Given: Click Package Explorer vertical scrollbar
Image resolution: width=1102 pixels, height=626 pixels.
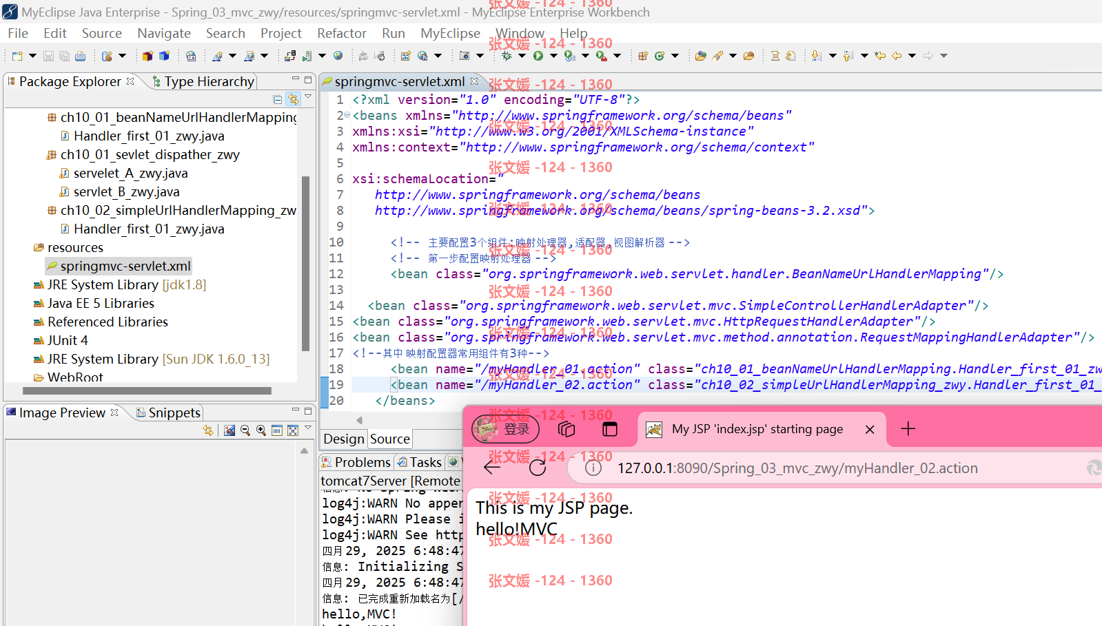Looking at the screenshot, I should 305,263.
